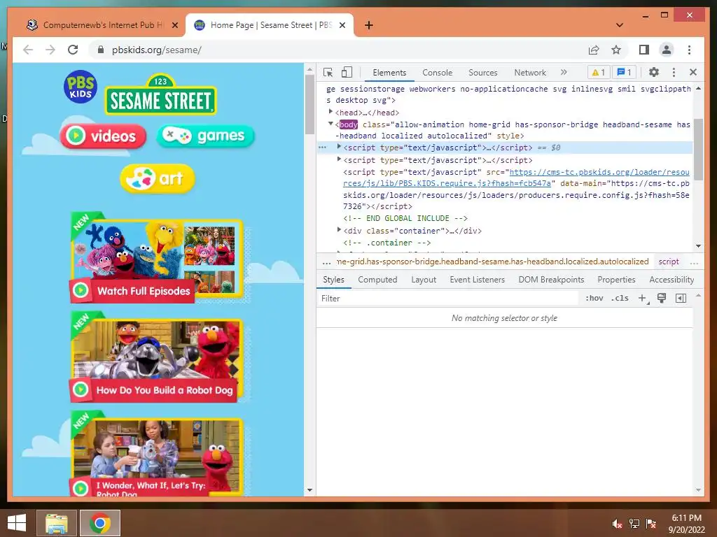Open the Layout pane tab
717x537 pixels.
424,280
